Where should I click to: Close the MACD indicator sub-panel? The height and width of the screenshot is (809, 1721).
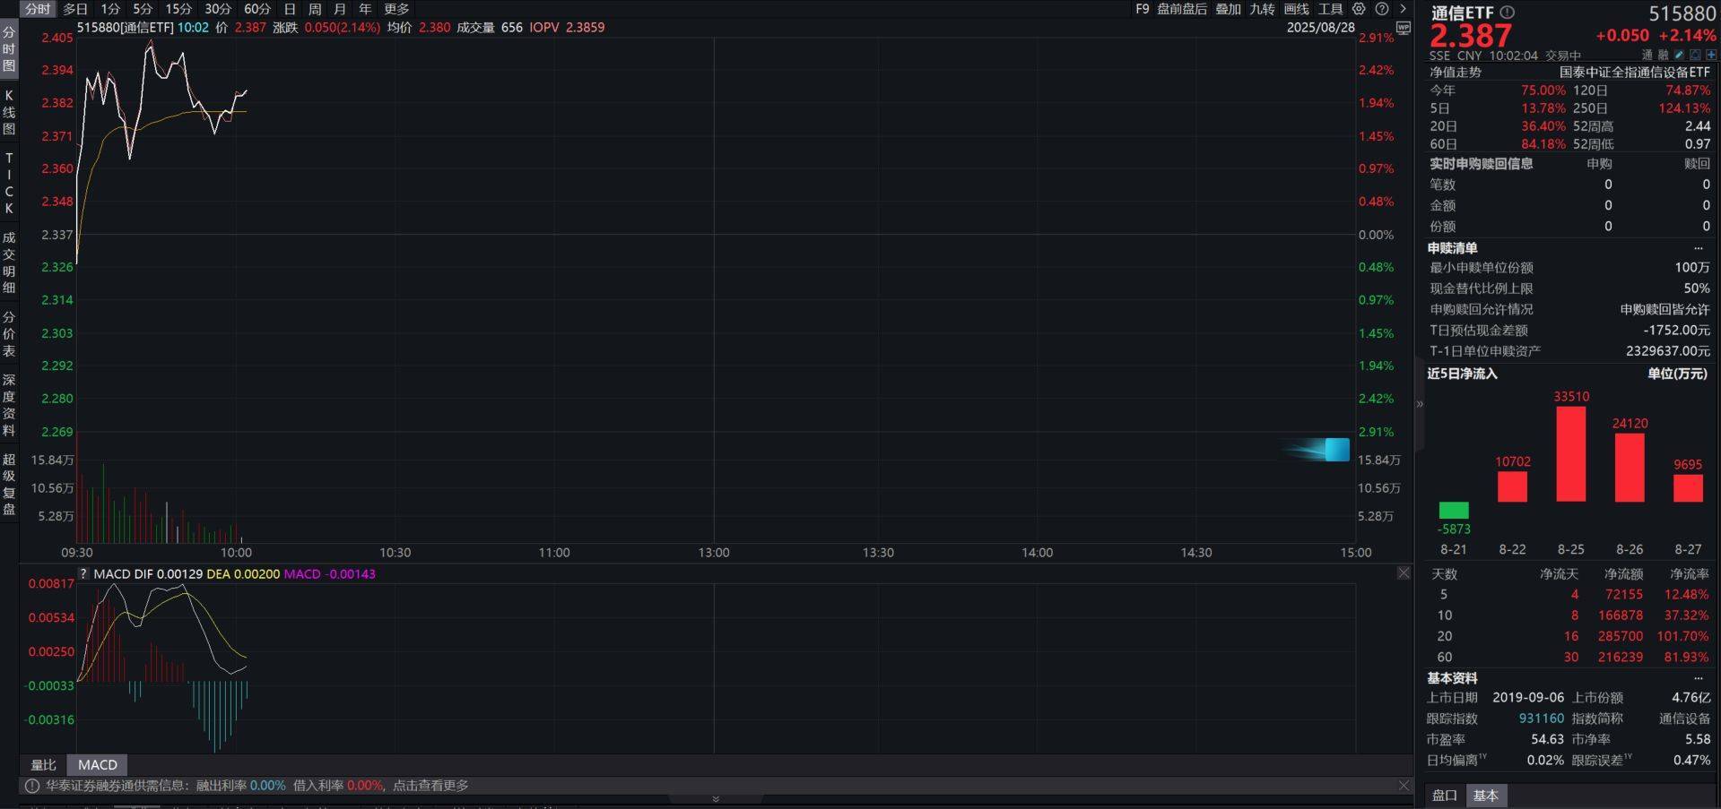(x=1404, y=573)
